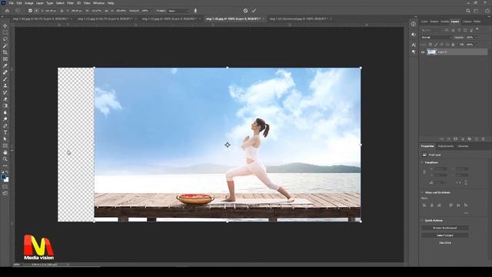Select the History Brush tool

point(5,92)
